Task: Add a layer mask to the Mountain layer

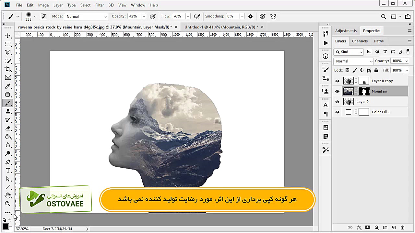Action: point(367,227)
